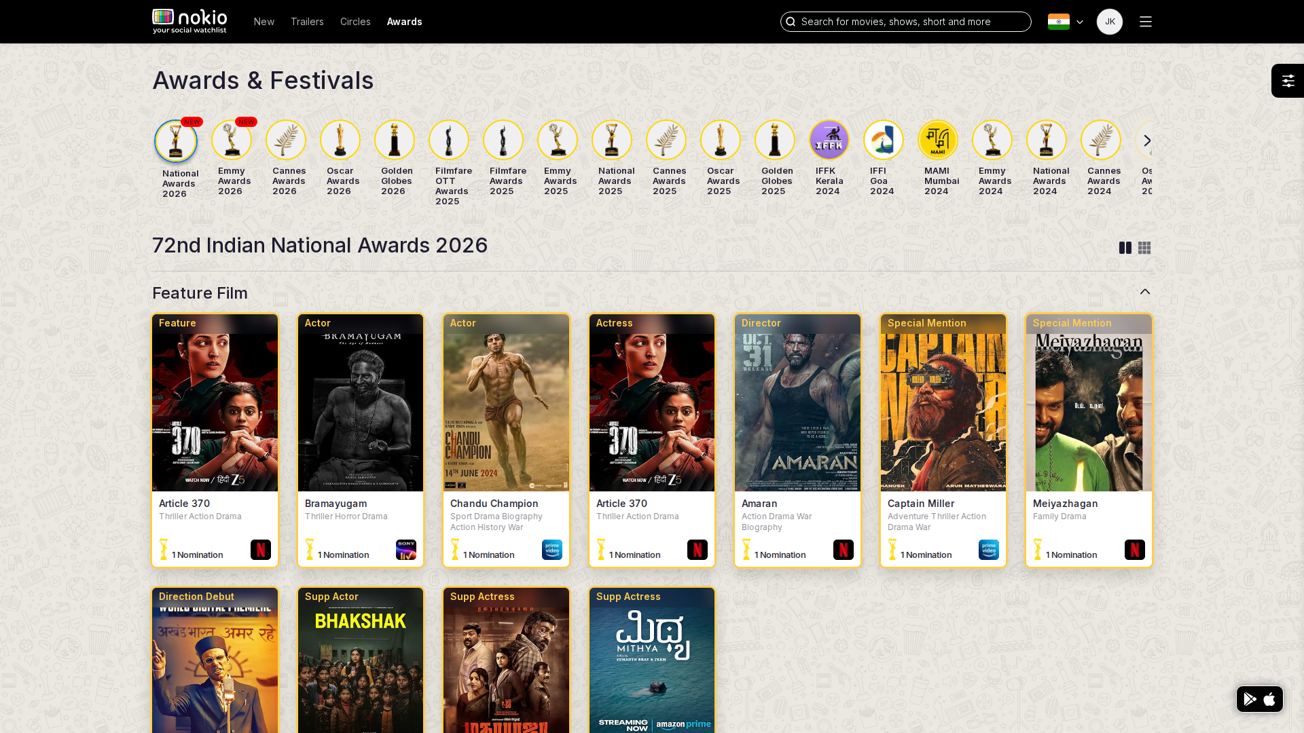Select IFFI Goa 2024 icon
The height and width of the screenshot is (733, 1304).
coord(884,140)
